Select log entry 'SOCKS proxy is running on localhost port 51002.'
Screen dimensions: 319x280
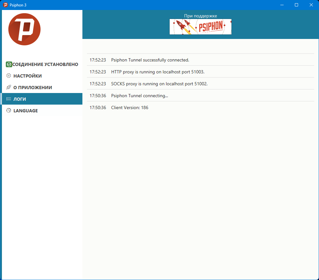(x=201, y=84)
